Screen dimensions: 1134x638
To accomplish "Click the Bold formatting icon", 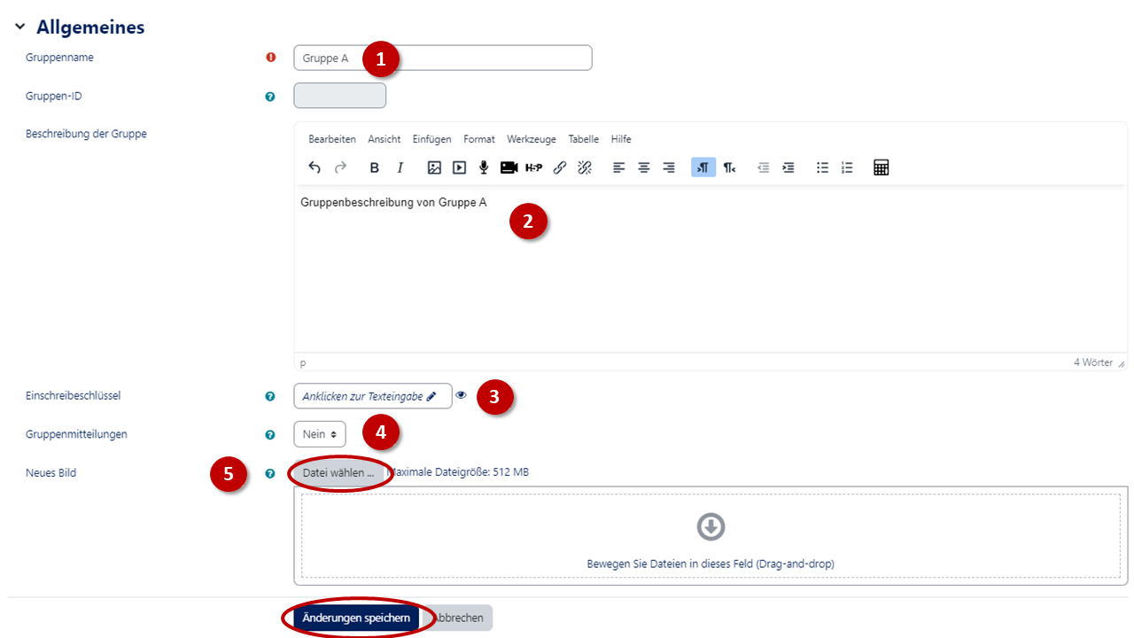I will click(x=375, y=167).
